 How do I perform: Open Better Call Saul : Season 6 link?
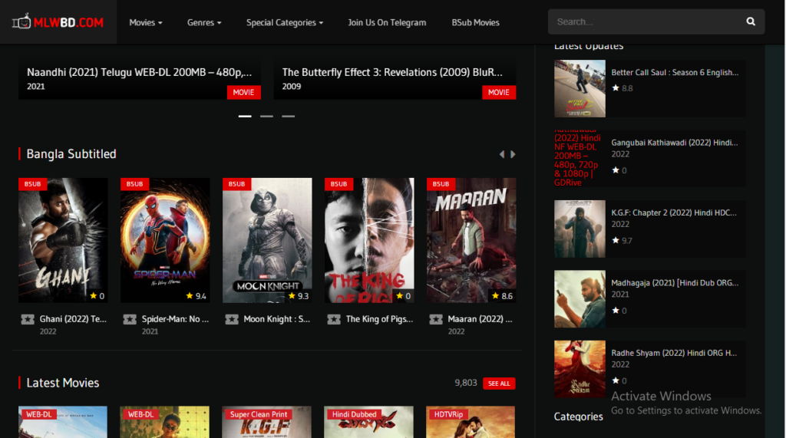(x=675, y=73)
